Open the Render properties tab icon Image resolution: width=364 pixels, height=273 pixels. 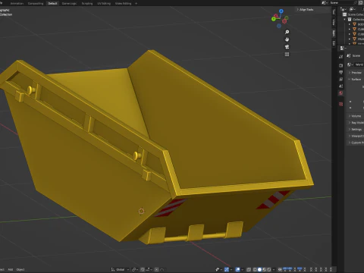340,65
